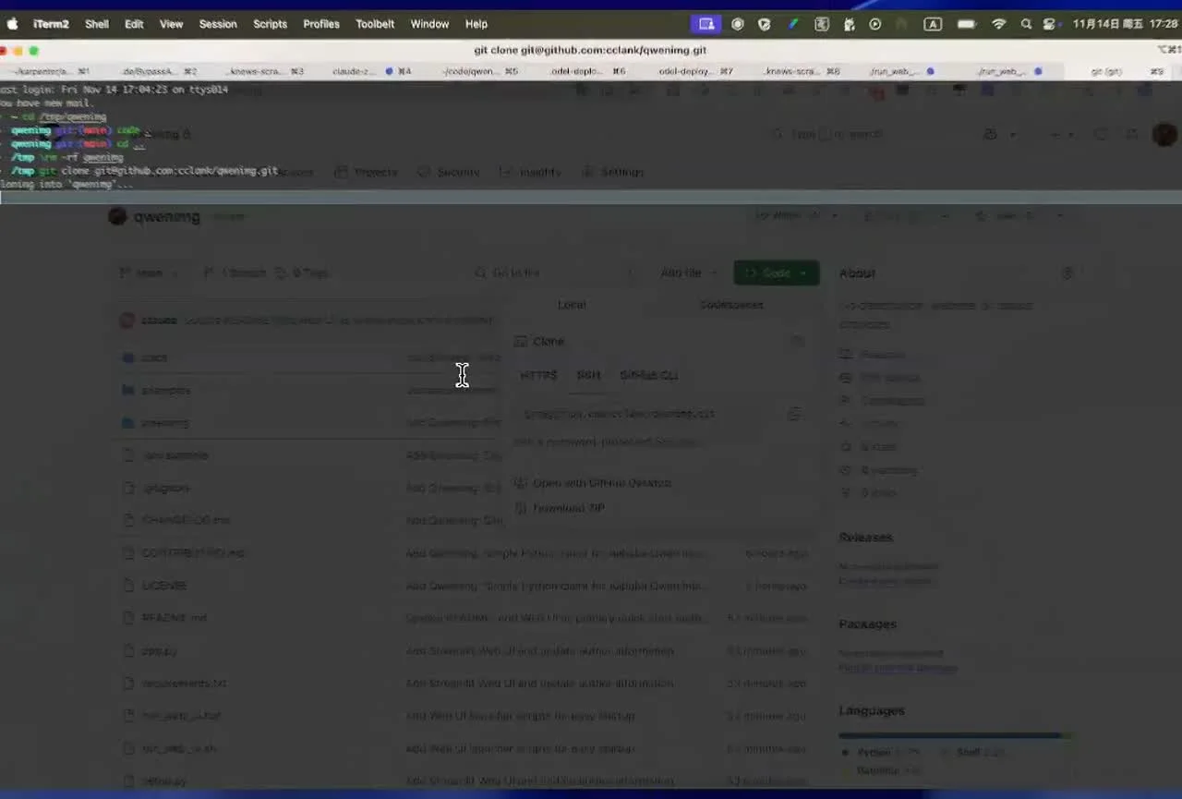Open Control Center in the menu bar
1182x799 pixels.
pos(1049,24)
